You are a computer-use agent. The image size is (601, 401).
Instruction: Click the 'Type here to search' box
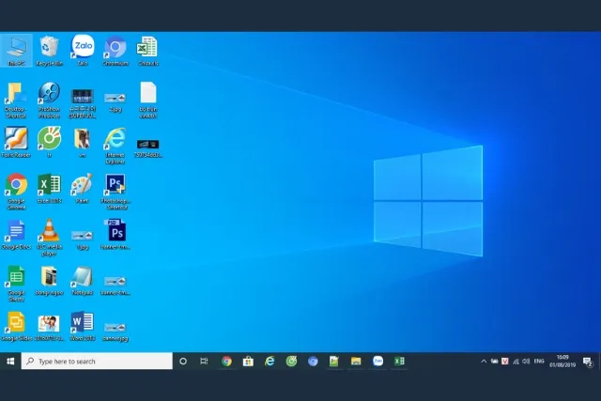99,361
